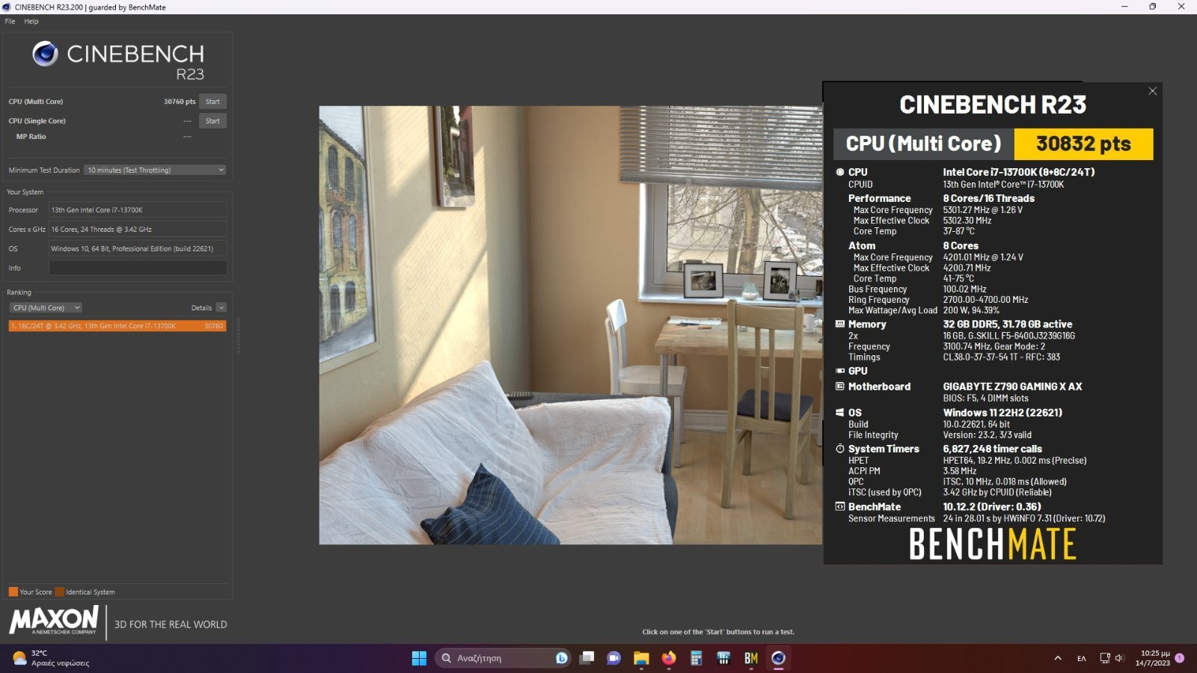Click the BENCHMATE logo in result panel
This screenshot has height=673, width=1197.
pos(992,544)
